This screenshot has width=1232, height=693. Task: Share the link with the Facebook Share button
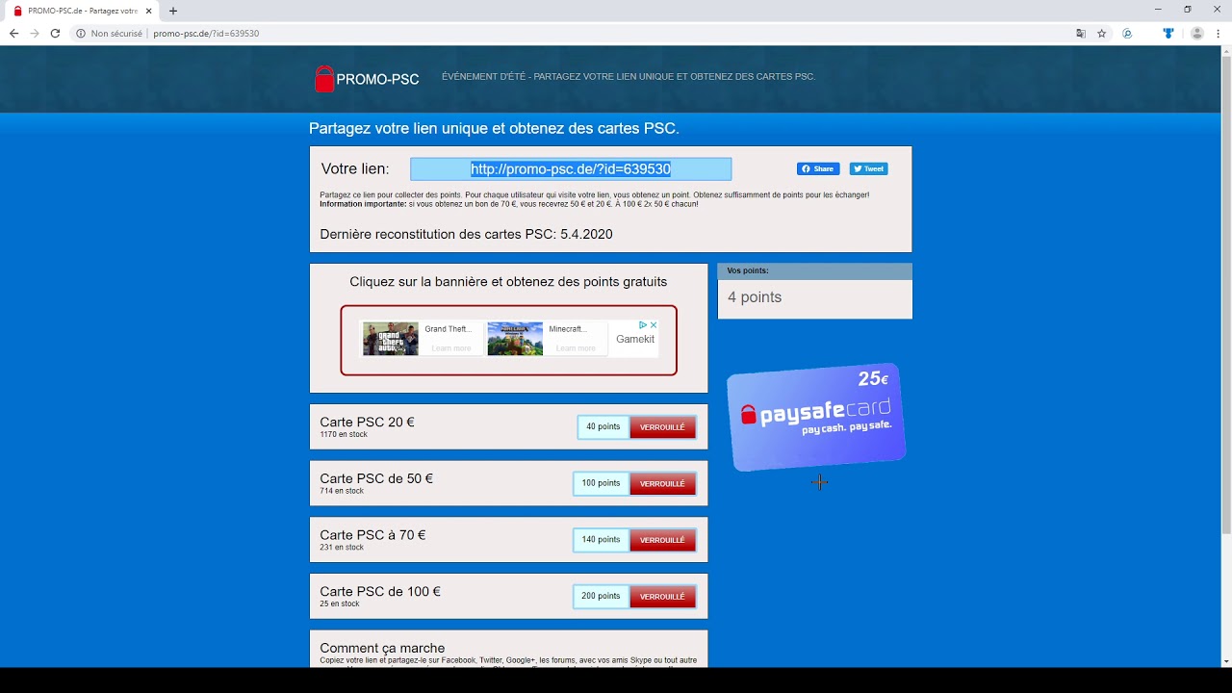pyautogui.click(x=818, y=168)
